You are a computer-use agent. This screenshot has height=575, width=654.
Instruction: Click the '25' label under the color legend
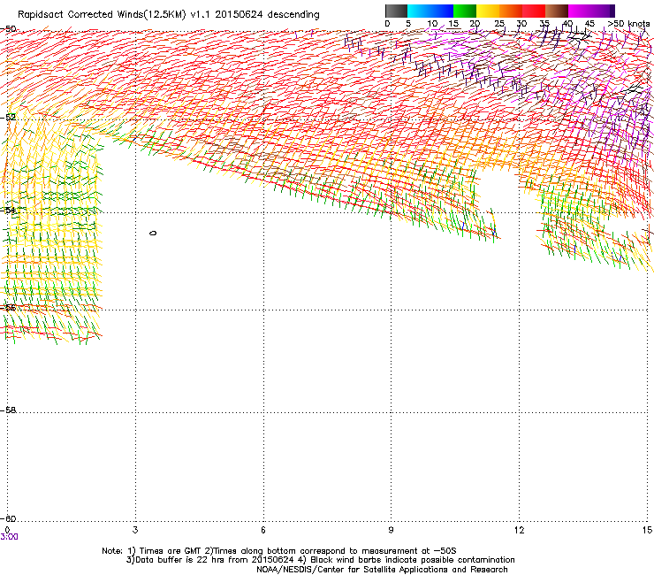click(x=499, y=24)
